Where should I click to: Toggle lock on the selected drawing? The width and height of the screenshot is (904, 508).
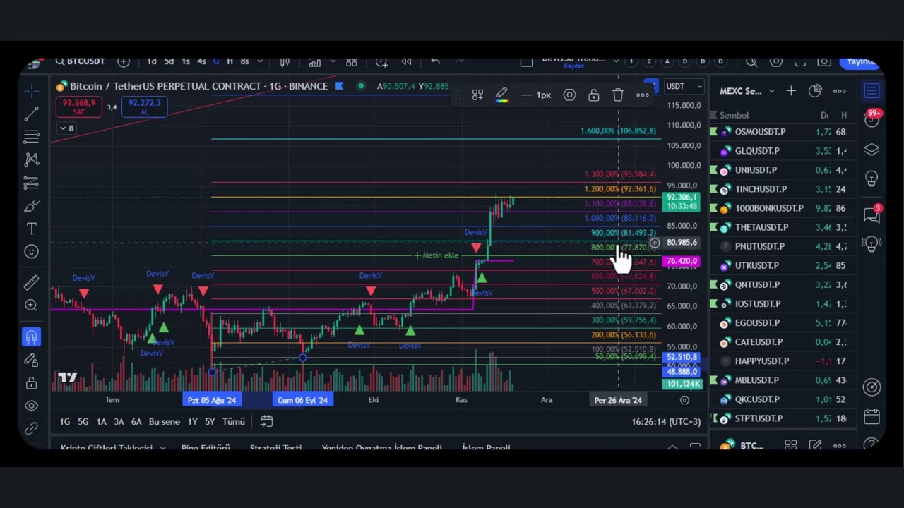tap(593, 95)
